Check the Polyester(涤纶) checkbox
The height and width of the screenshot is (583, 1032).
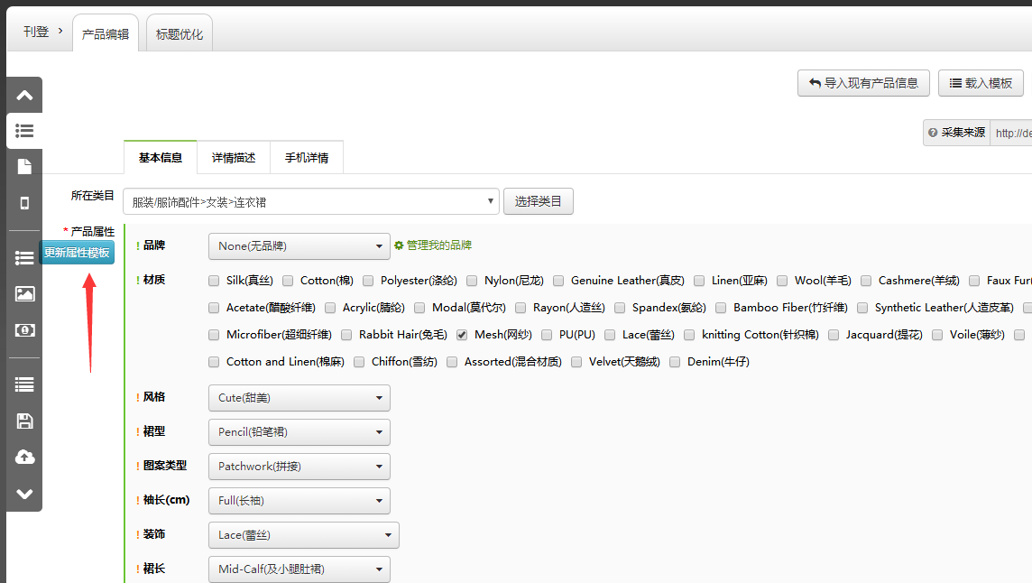click(368, 281)
